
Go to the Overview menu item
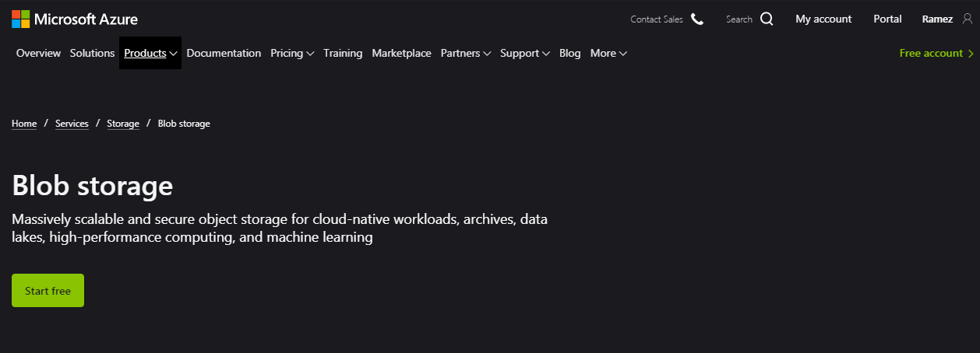pyautogui.click(x=38, y=54)
